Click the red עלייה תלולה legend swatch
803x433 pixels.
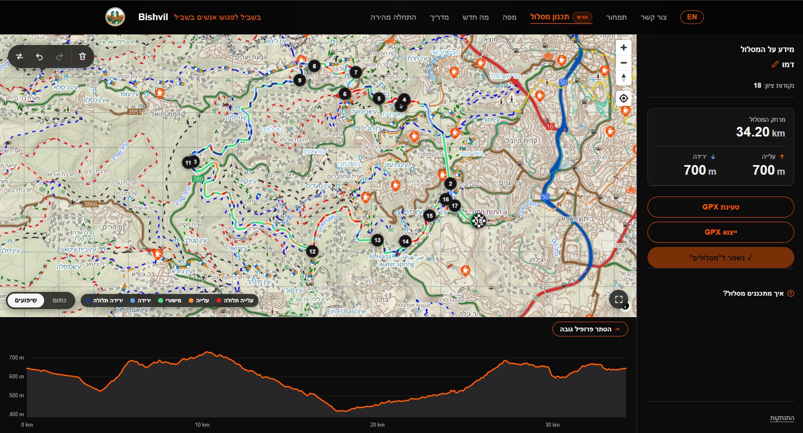pos(219,301)
